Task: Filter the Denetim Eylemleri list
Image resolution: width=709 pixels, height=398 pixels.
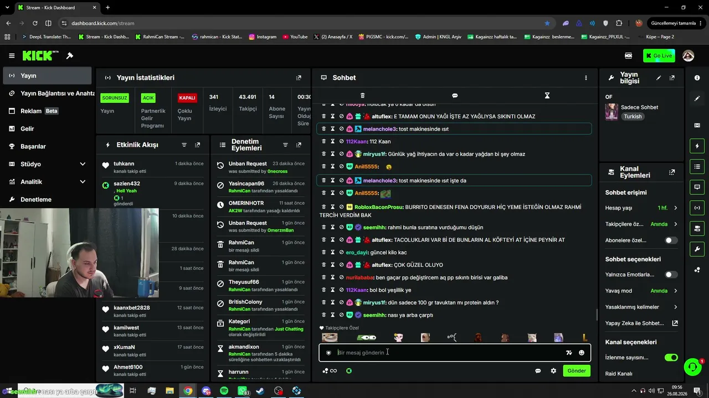Action: click(285, 145)
